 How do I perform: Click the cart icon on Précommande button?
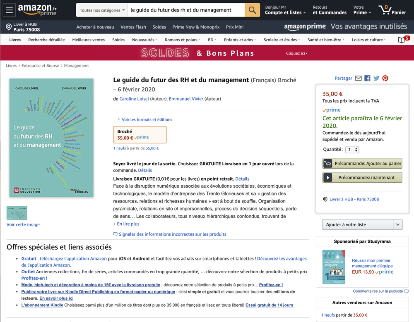[x=327, y=164]
